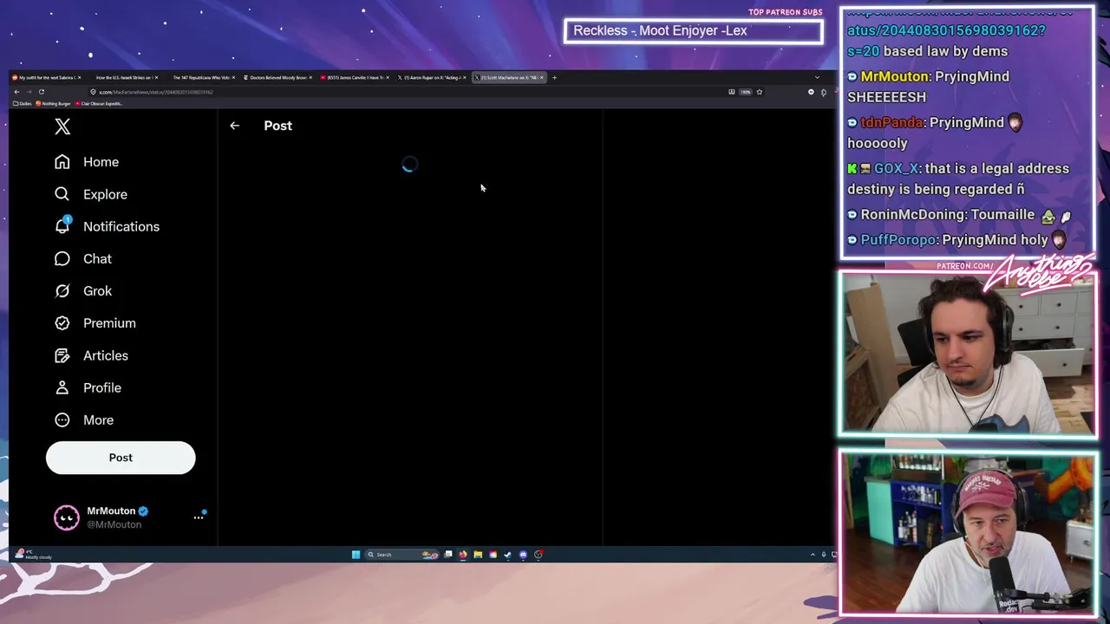The image size is (1110, 624).
Task: Open Firefox from the taskbar
Action: coord(463,555)
